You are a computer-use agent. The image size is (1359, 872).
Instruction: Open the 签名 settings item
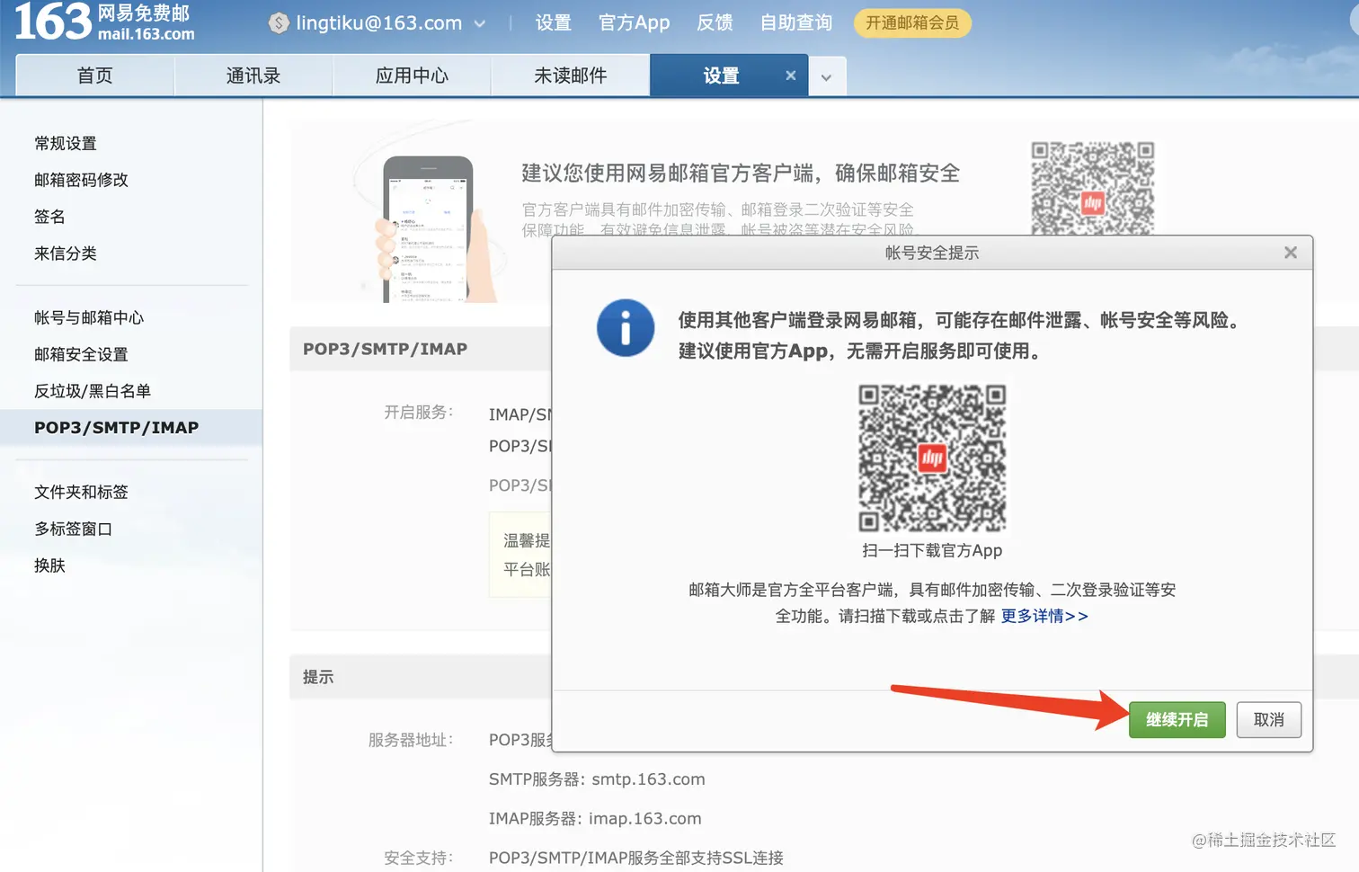(49, 217)
